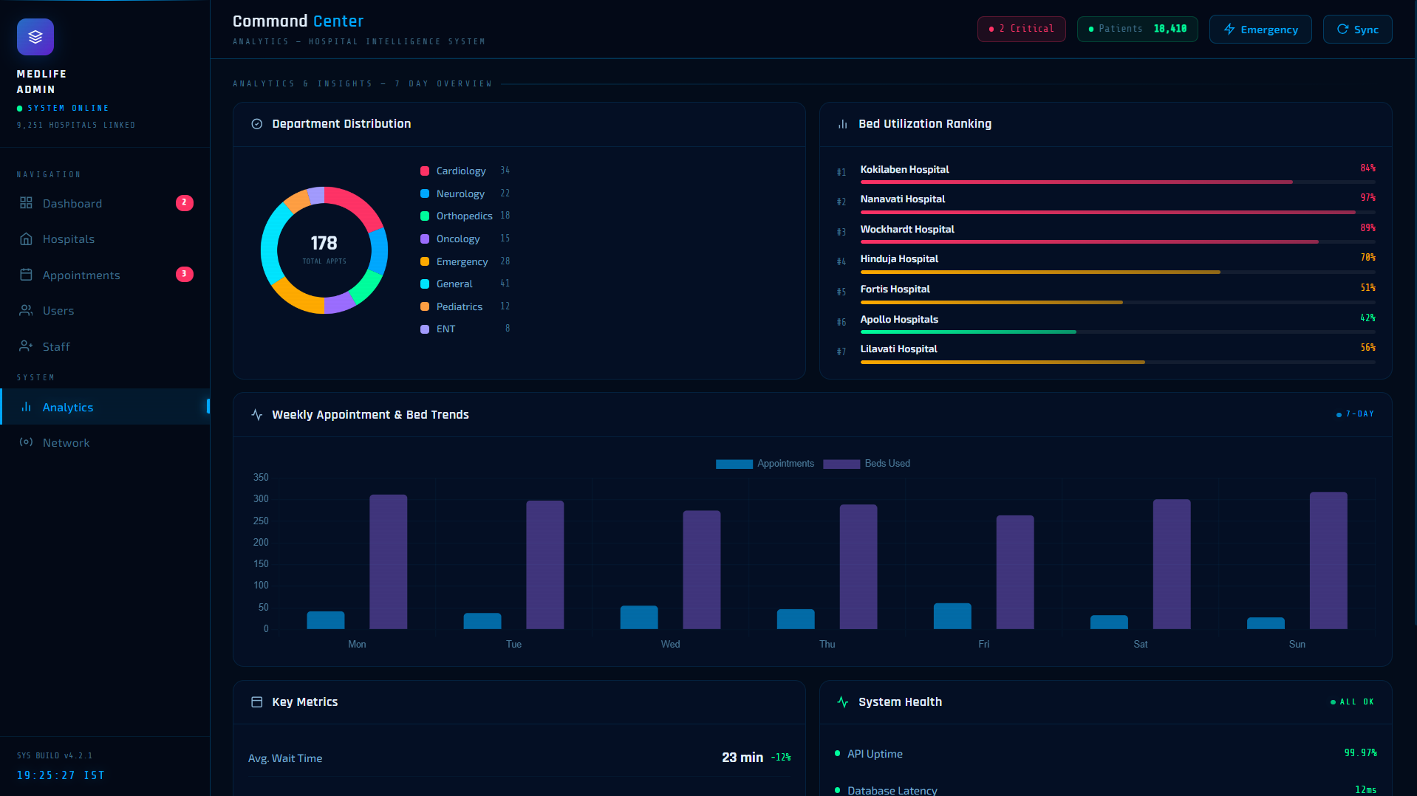Image resolution: width=1417 pixels, height=796 pixels.
Task: Click the Dashboard grid icon
Action: pos(26,203)
